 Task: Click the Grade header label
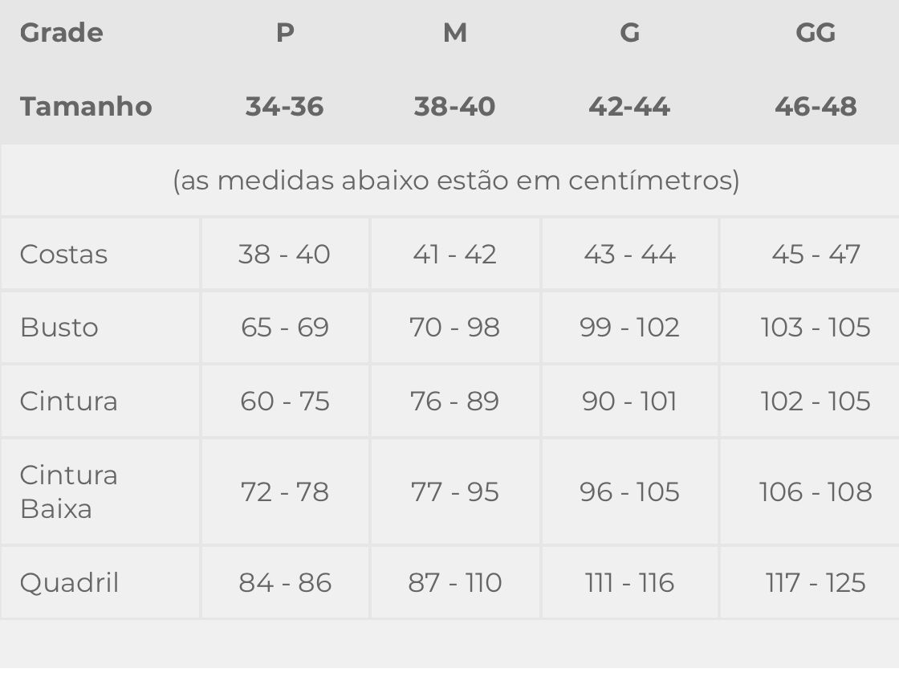click(x=61, y=33)
